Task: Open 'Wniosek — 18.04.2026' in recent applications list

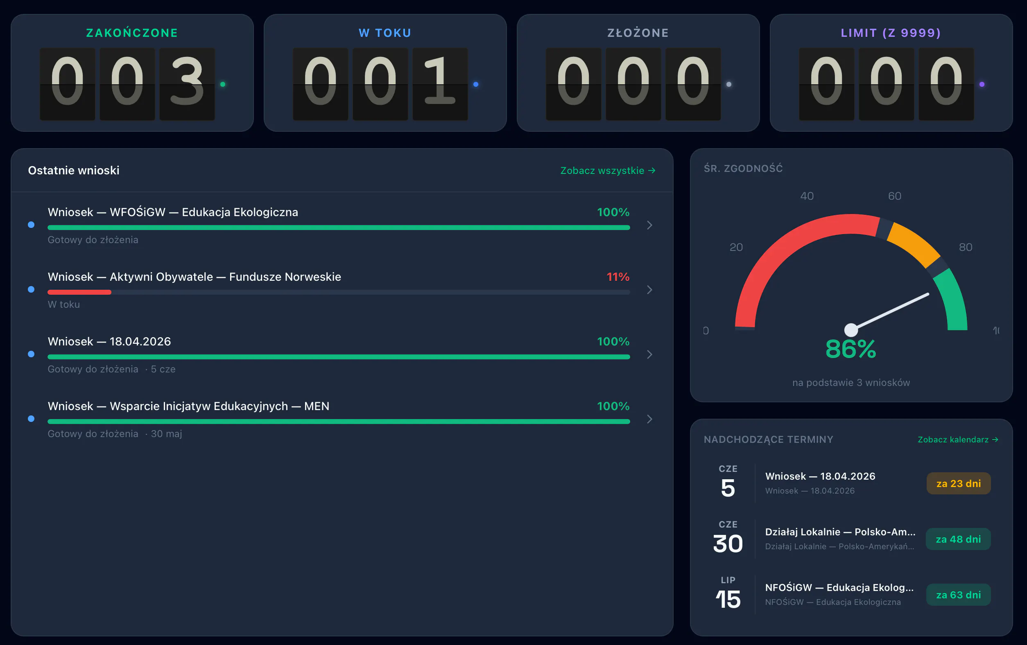Action: [109, 341]
